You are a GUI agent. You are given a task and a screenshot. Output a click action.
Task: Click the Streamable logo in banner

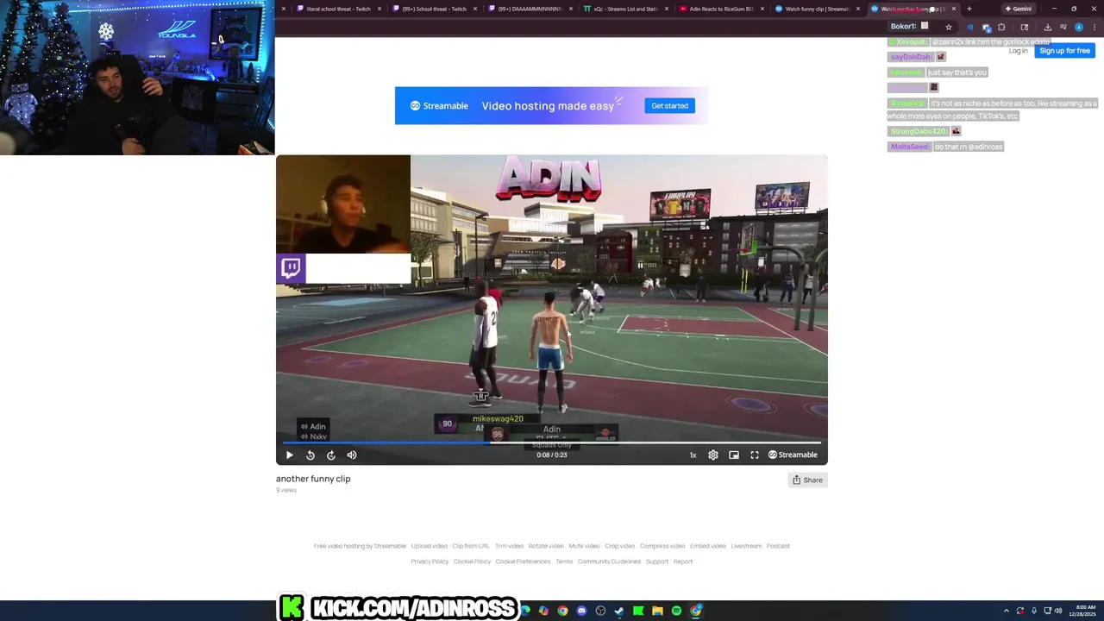coord(439,105)
